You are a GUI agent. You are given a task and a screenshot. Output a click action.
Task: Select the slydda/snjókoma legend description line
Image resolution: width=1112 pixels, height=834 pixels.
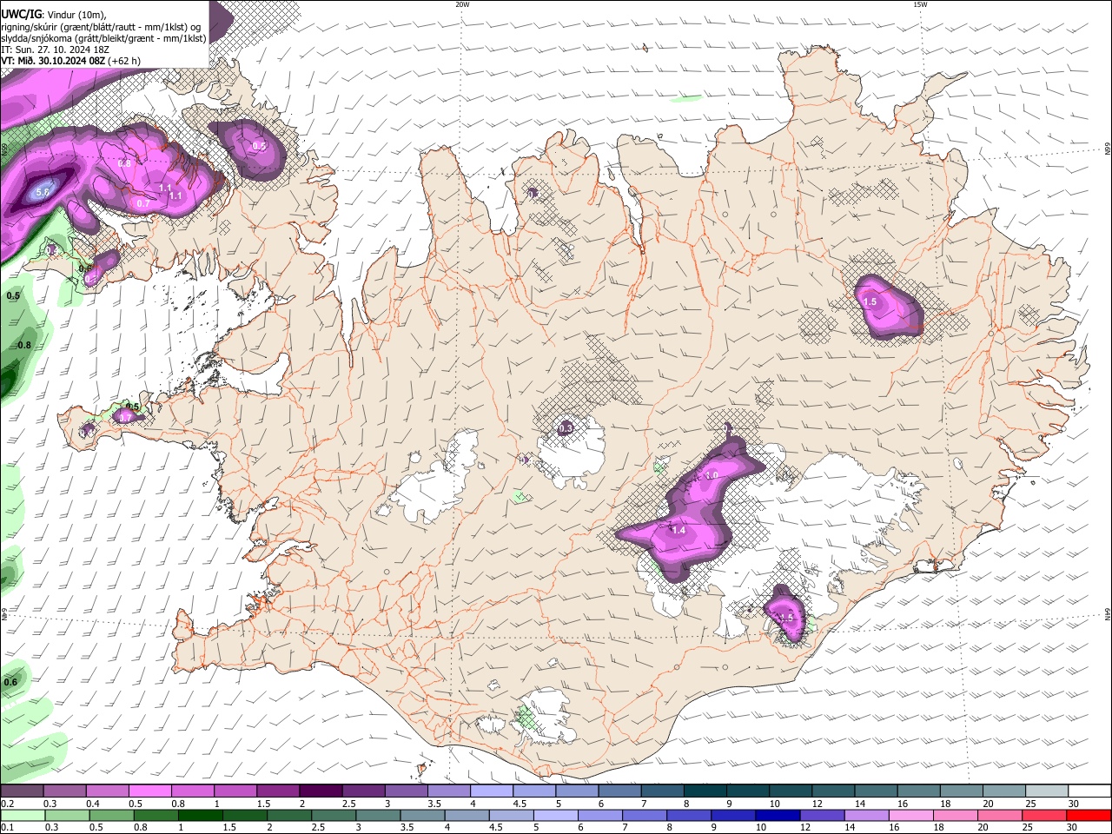103,38
